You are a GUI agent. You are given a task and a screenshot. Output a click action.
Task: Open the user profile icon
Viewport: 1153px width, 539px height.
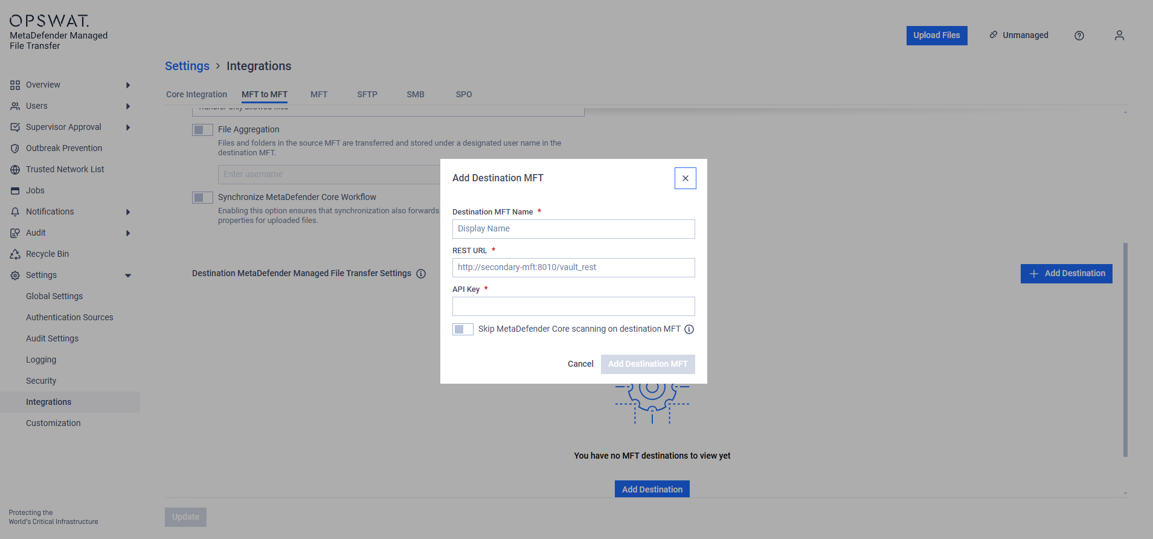point(1119,36)
